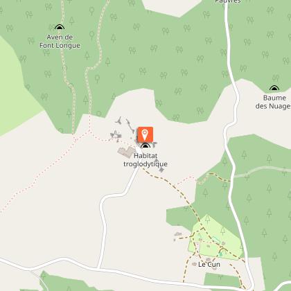This screenshot has width=291, height=291.
Task: Click the Baume des Nuages label
Action: click(273, 102)
